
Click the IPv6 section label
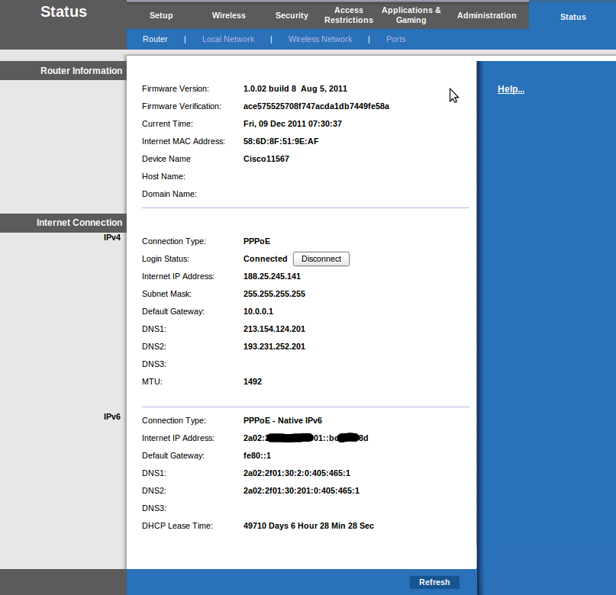112,416
